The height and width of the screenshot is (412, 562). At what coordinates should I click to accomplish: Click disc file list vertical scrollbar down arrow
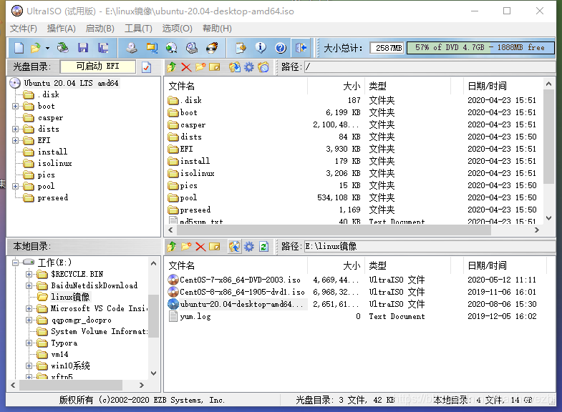(548, 218)
